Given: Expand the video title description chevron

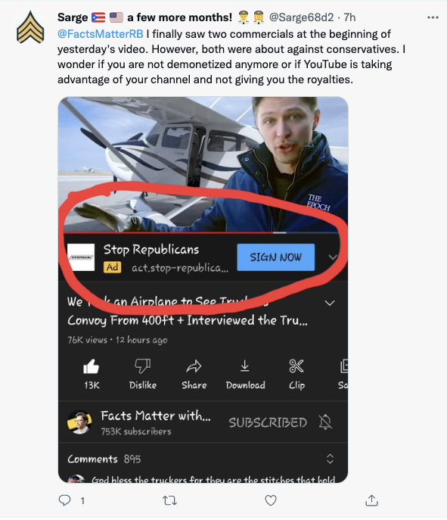Looking at the screenshot, I should [330, 303].
